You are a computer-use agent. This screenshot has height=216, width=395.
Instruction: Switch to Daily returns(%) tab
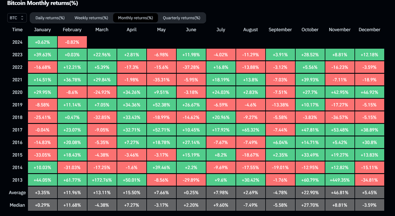[50, 18]
